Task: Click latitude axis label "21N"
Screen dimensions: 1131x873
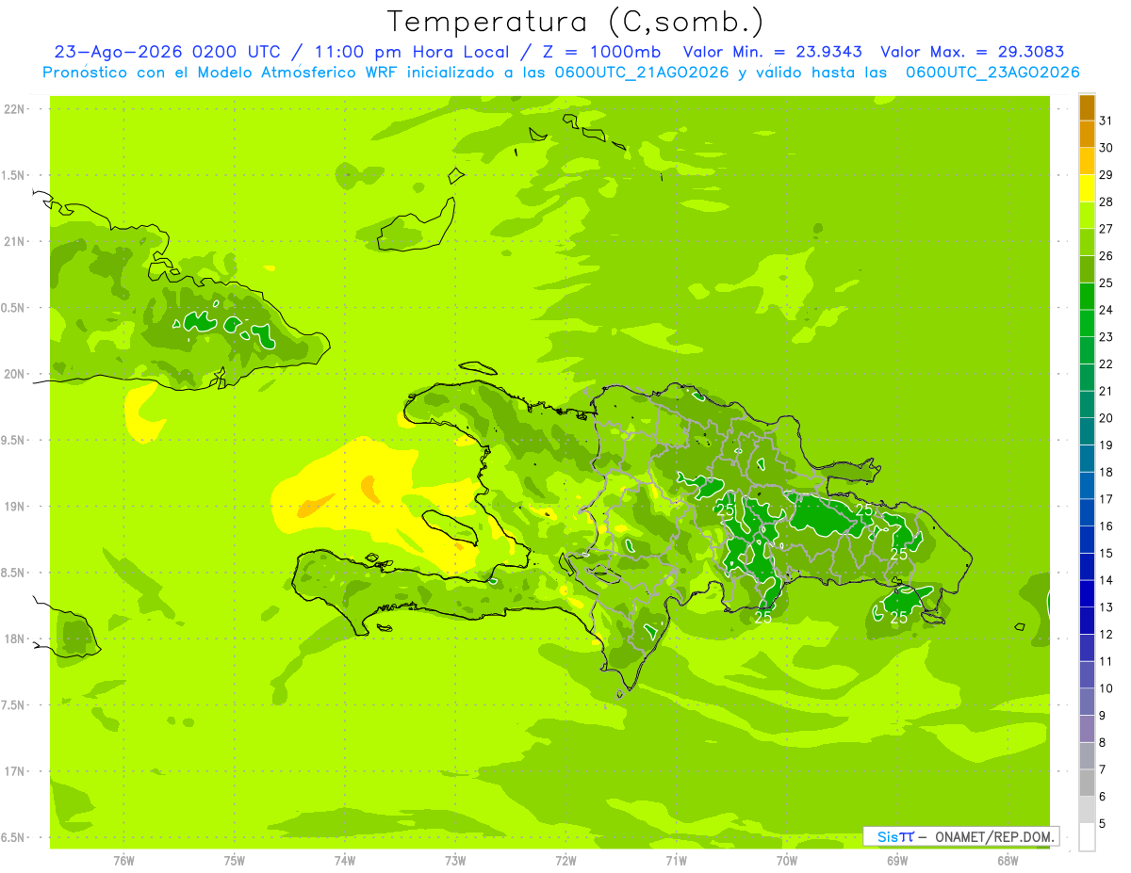Action: click(x=14, y=242)
